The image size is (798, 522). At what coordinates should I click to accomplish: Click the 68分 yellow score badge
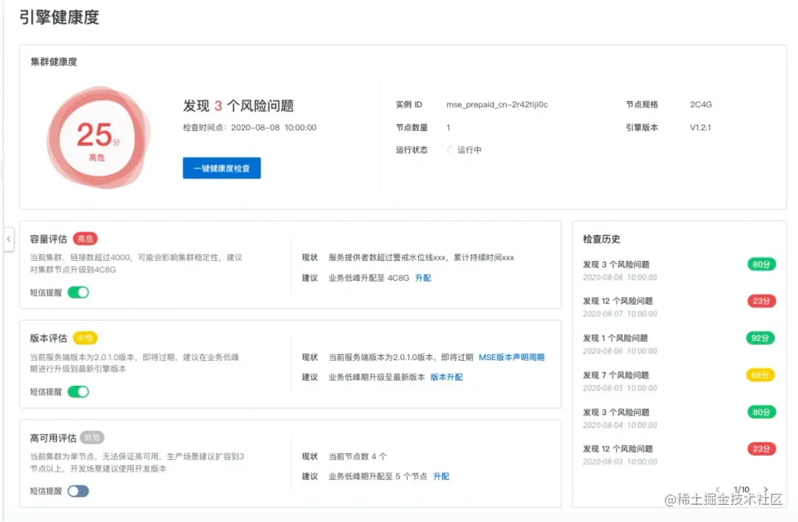click(x=760, y=376)
